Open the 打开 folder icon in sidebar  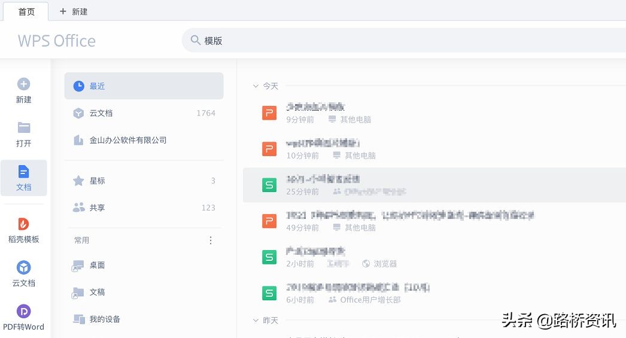coord(23,127)
